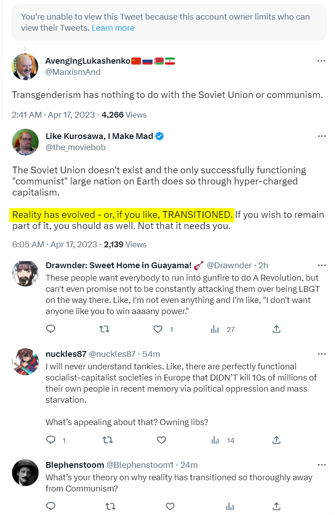Open the @MarxismAnd profile handle
This screenshot has height=515, width=335.
coord(73,72)
